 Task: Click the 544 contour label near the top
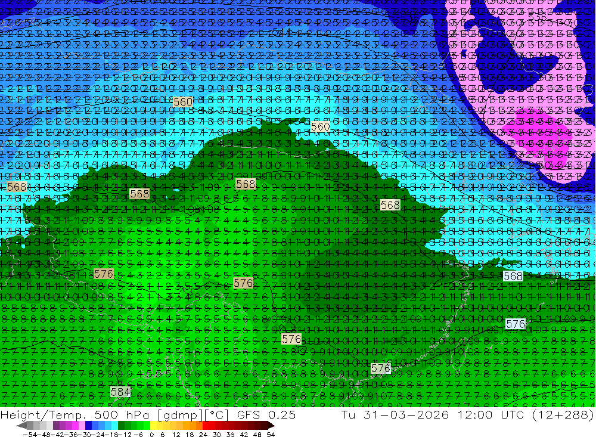tap(282, 32)
